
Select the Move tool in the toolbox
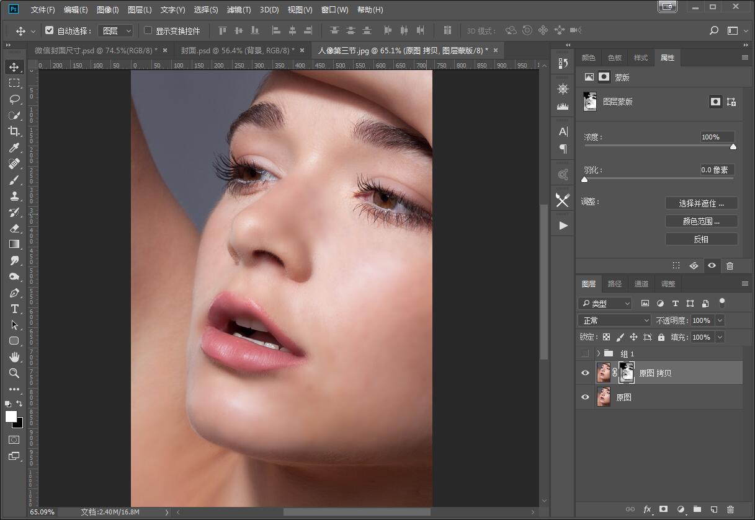pyautogui.click(x=14, y=67)
